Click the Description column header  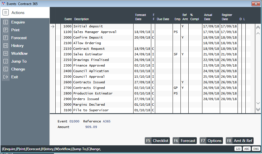coord(81,19)
